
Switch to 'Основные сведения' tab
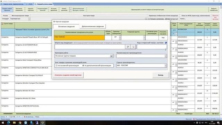66,26
